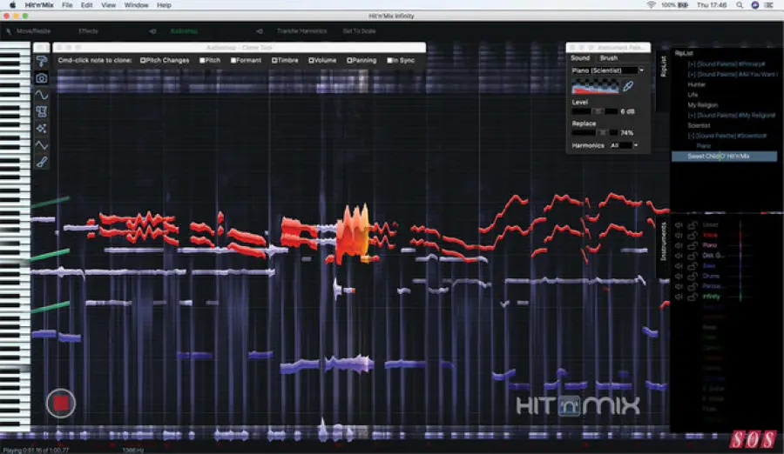Select the paint roller tool
Screen dimensions: 784x454
42,60
